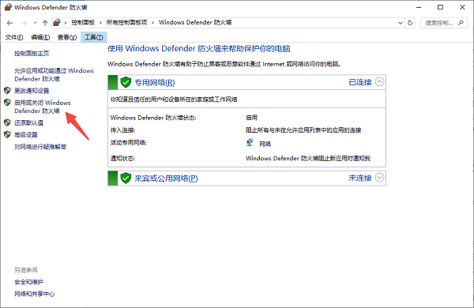Click 活动专用网络 label

[129, 143]
